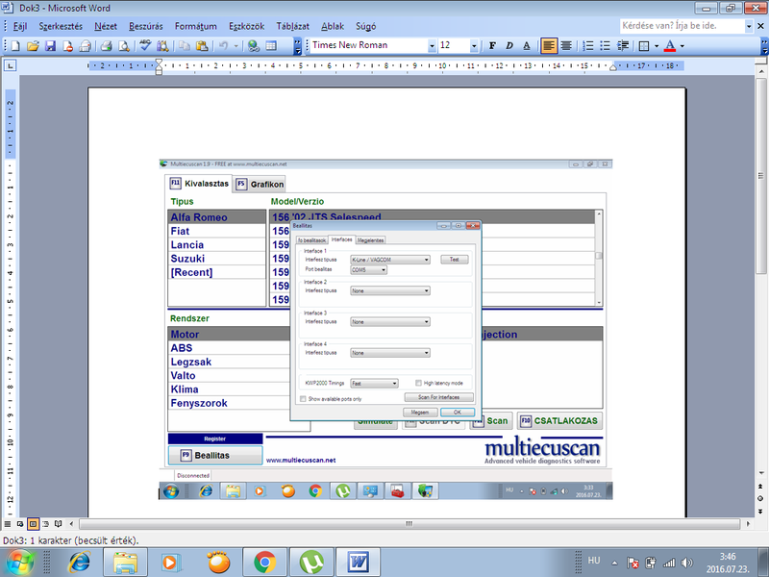Open toolbar options beside the Insert Table icon
This screenshot has width=769, height=577.
pos(297,46)
